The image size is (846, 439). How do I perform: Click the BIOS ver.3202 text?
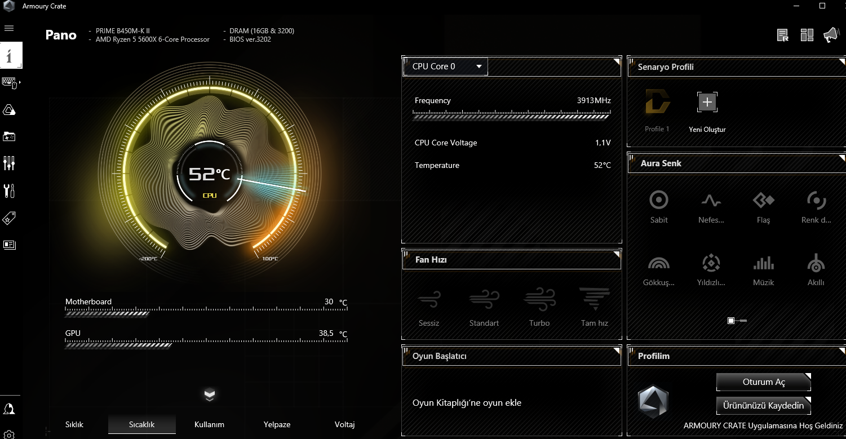(251, 39)
